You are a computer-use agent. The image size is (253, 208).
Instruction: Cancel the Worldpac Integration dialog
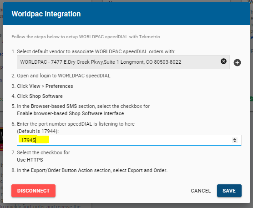pyautogui.click(x=201, y=191)
